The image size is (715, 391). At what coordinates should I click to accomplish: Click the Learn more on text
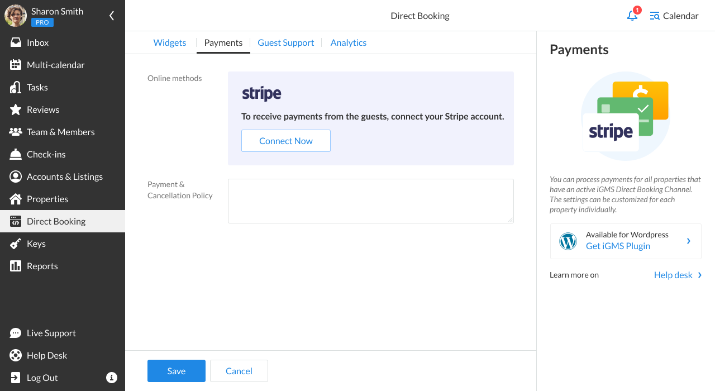pyautogui.click(x=574, y=275)
